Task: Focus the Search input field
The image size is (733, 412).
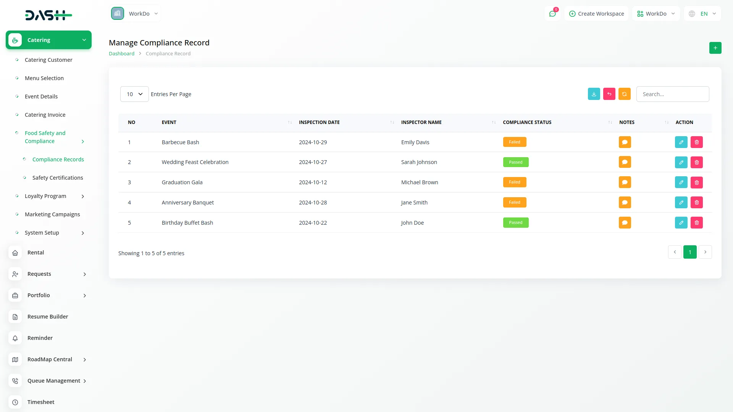Action: click(672, 94)
